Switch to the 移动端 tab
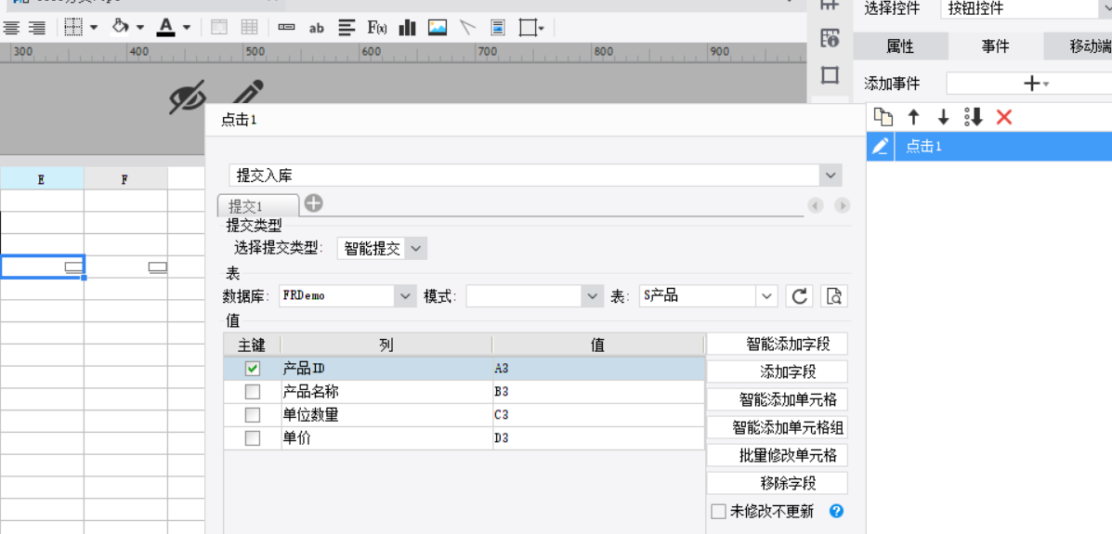This screenshot has height=534, width=1112. [1079, 46]
